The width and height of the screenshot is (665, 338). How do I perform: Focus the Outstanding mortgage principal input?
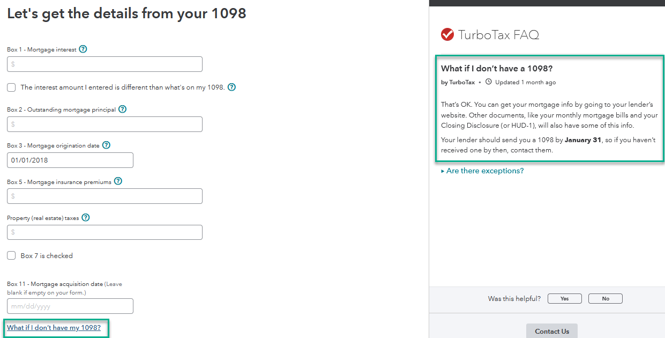104,124
